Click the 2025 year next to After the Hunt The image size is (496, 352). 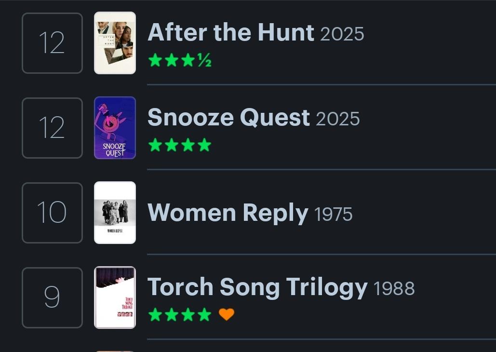point(342,34)
